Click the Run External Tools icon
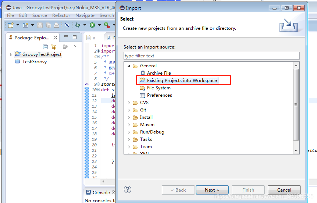Image resolution: width=317 pixels, height=203 pixels. coord(107,25)
